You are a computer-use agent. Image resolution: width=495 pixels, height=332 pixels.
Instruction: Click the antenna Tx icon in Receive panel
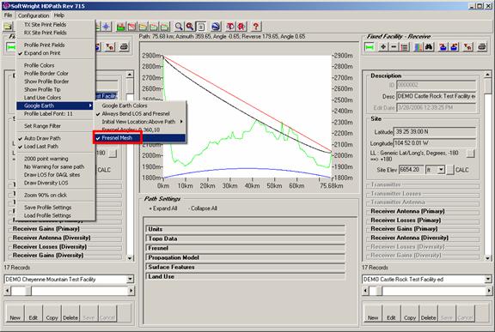467,47
